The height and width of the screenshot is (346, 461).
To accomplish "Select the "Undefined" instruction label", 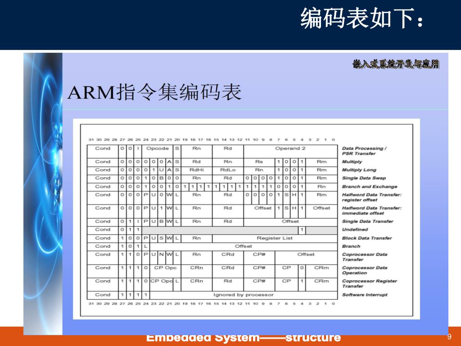I will tap(355, 229).
